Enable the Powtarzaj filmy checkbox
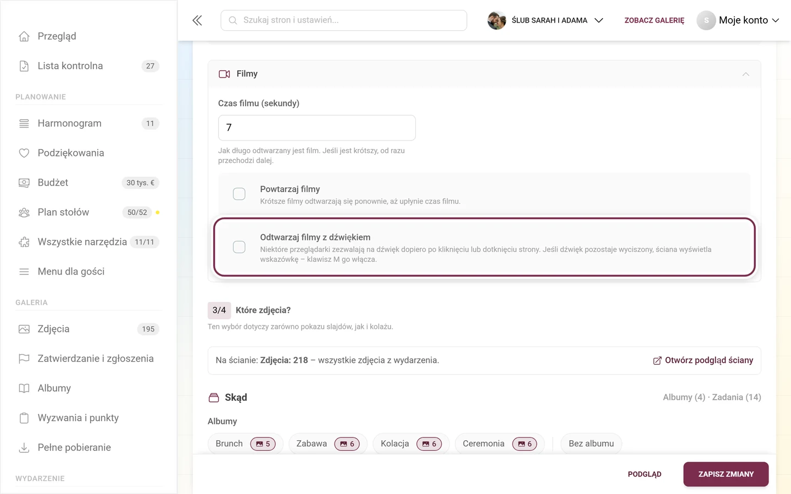791x494 pixels. [x=239, y=194]
